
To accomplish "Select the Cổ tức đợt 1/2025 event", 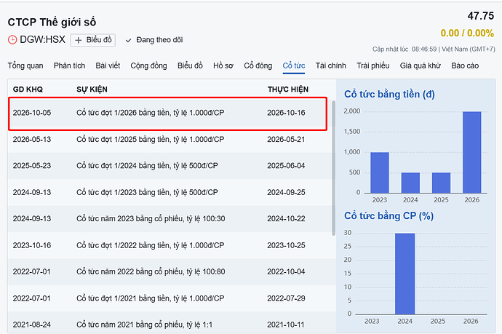I will (150, 139).
